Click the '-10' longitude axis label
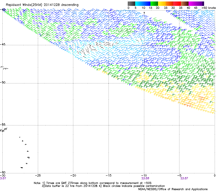This screenshot has width=217, height=191. coord(144,175)
